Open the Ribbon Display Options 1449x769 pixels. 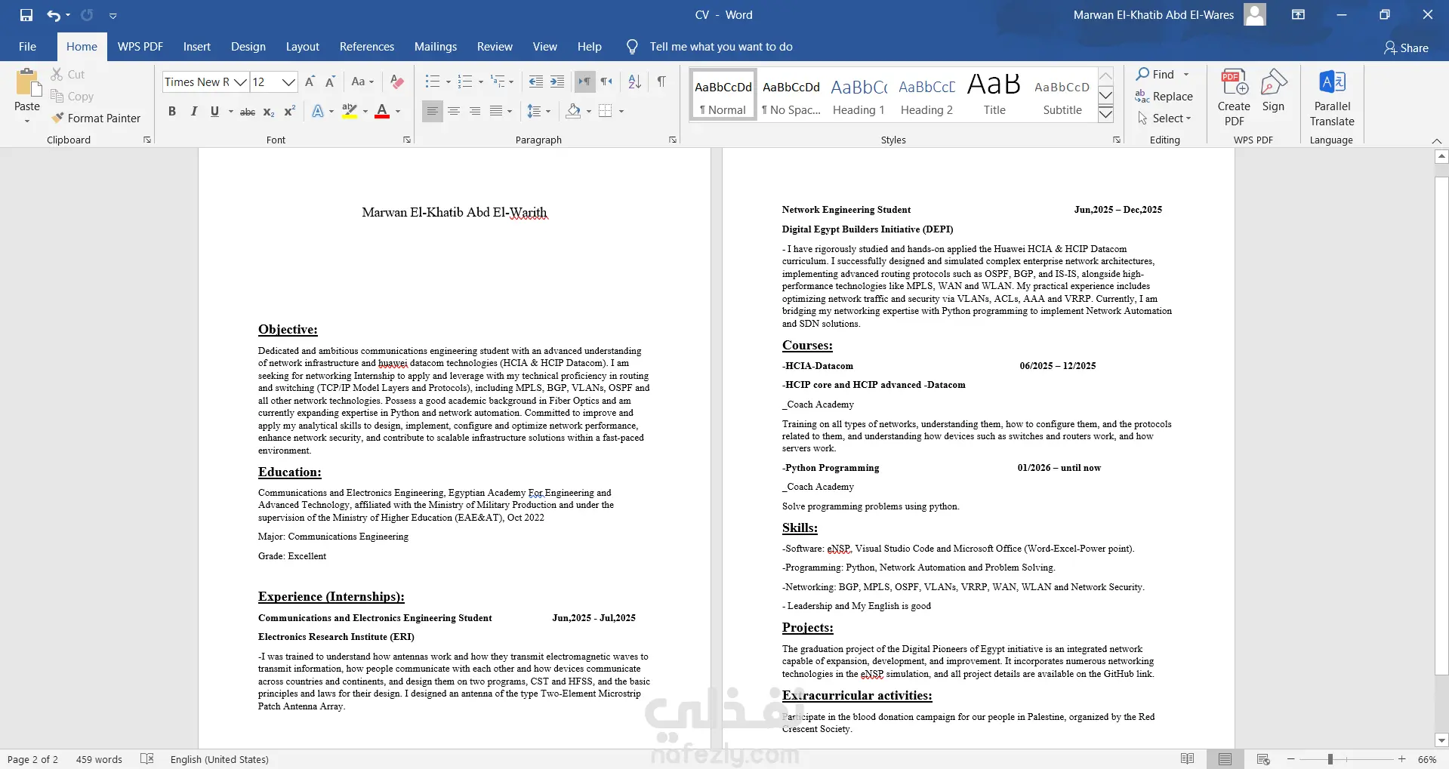1299,15
